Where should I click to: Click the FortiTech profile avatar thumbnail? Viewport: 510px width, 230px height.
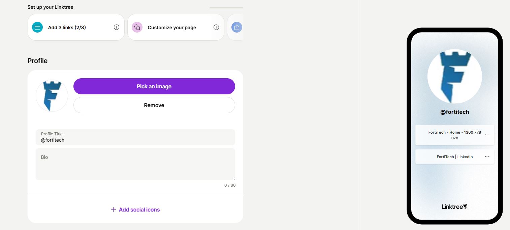tap(52, 96)
